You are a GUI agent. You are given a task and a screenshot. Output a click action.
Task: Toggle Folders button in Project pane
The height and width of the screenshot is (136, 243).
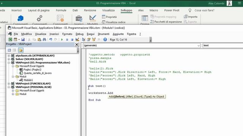pos(21,50)
